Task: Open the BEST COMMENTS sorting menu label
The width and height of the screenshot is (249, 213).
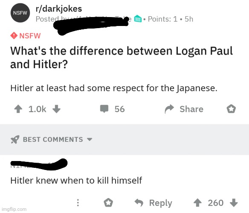Action: pos(53,139)
